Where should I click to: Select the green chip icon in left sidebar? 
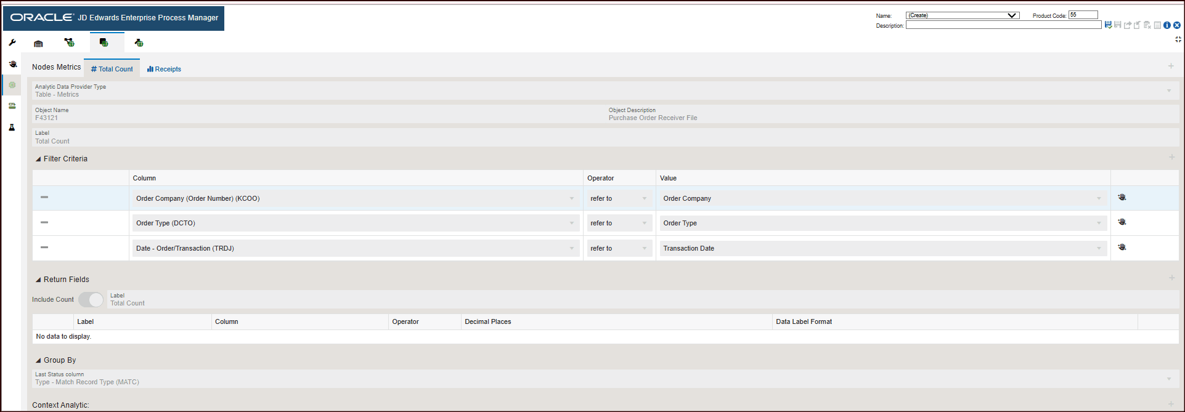coord(12,85)
